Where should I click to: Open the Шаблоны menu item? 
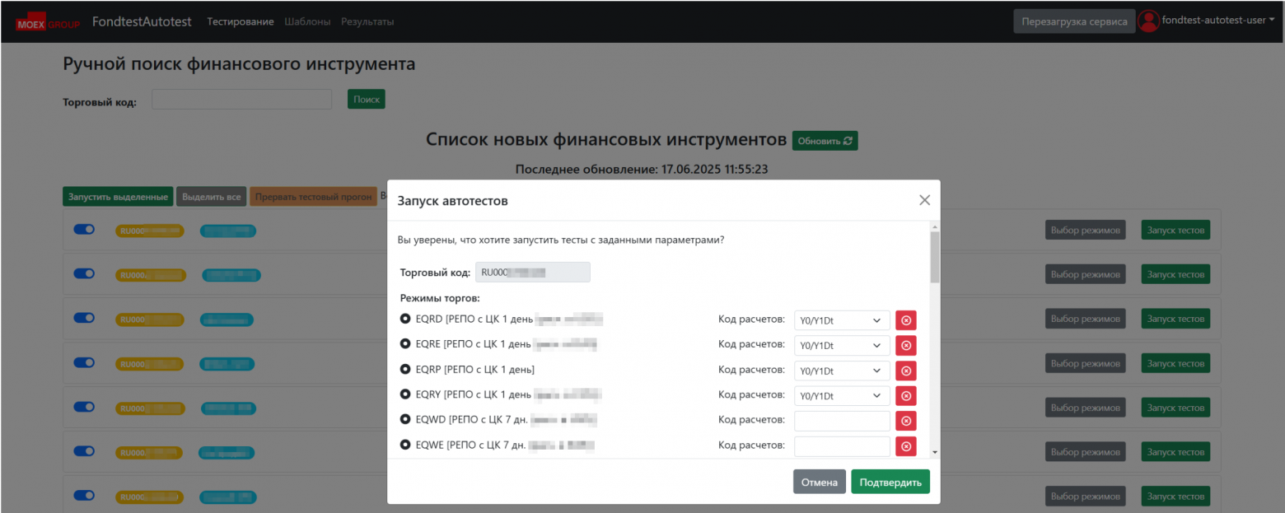(x=307, y=21)
